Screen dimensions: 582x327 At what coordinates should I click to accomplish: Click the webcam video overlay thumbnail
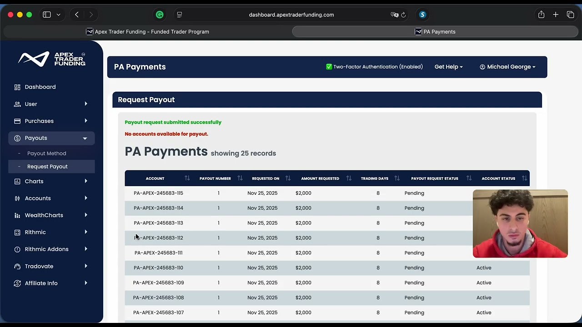pyautogui.click(x=520, y=223)
